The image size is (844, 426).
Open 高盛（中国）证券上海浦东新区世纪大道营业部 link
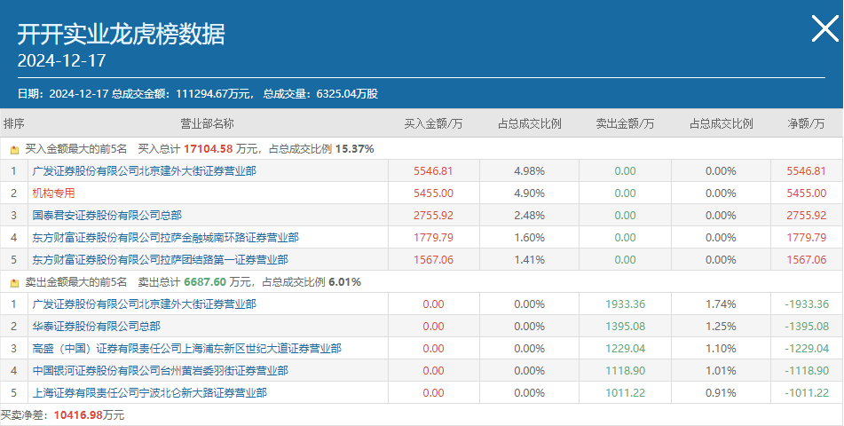(186, 349)
